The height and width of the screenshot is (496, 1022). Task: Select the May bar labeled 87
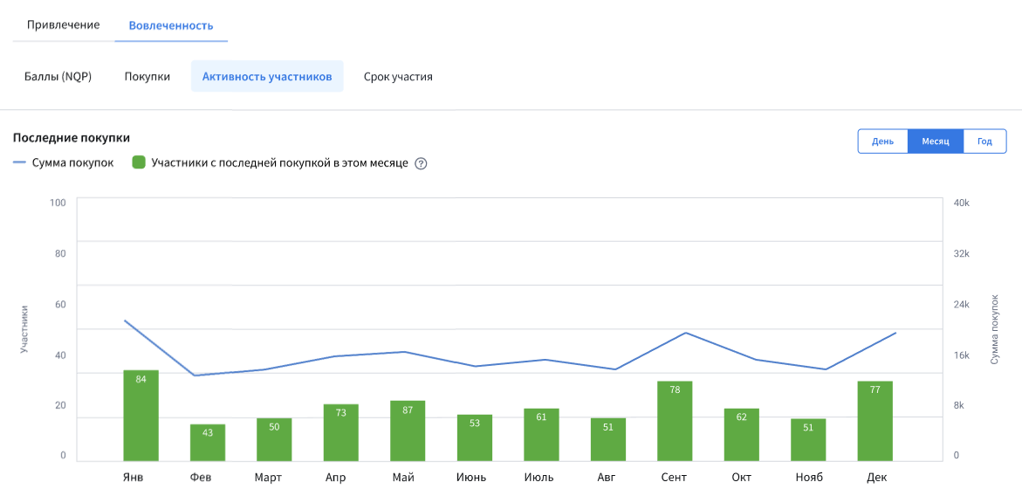tap(408, 431)
